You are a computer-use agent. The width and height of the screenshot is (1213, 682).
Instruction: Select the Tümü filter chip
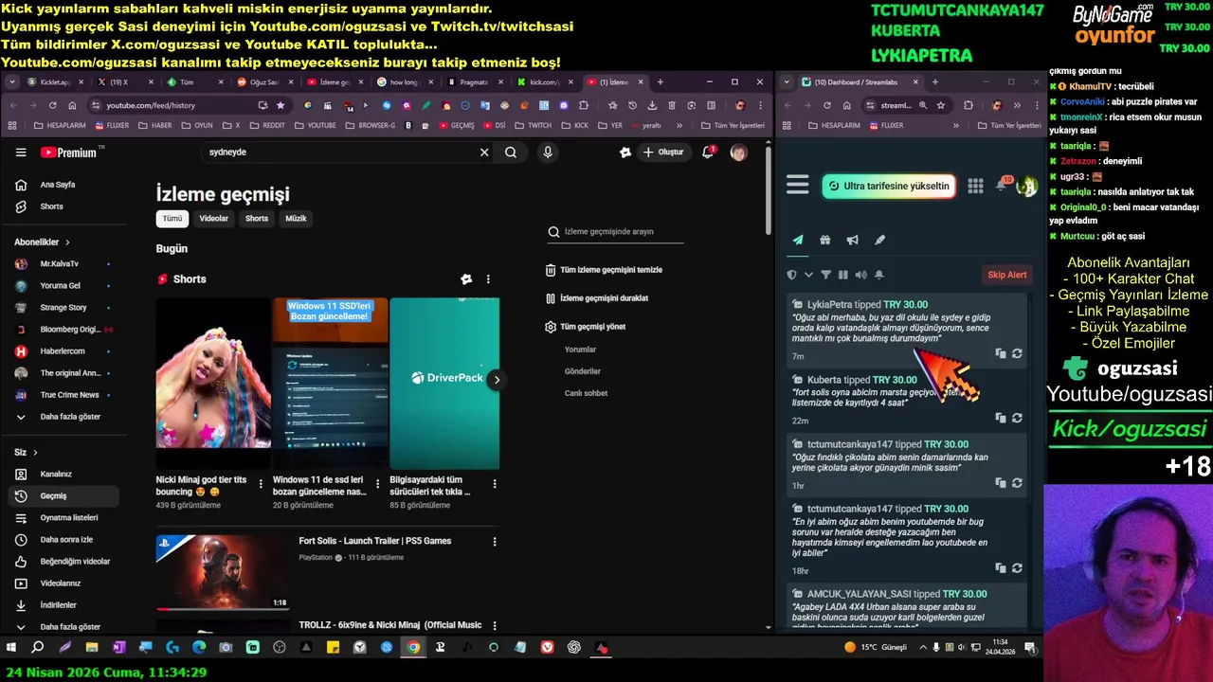(x=172, y=219)
